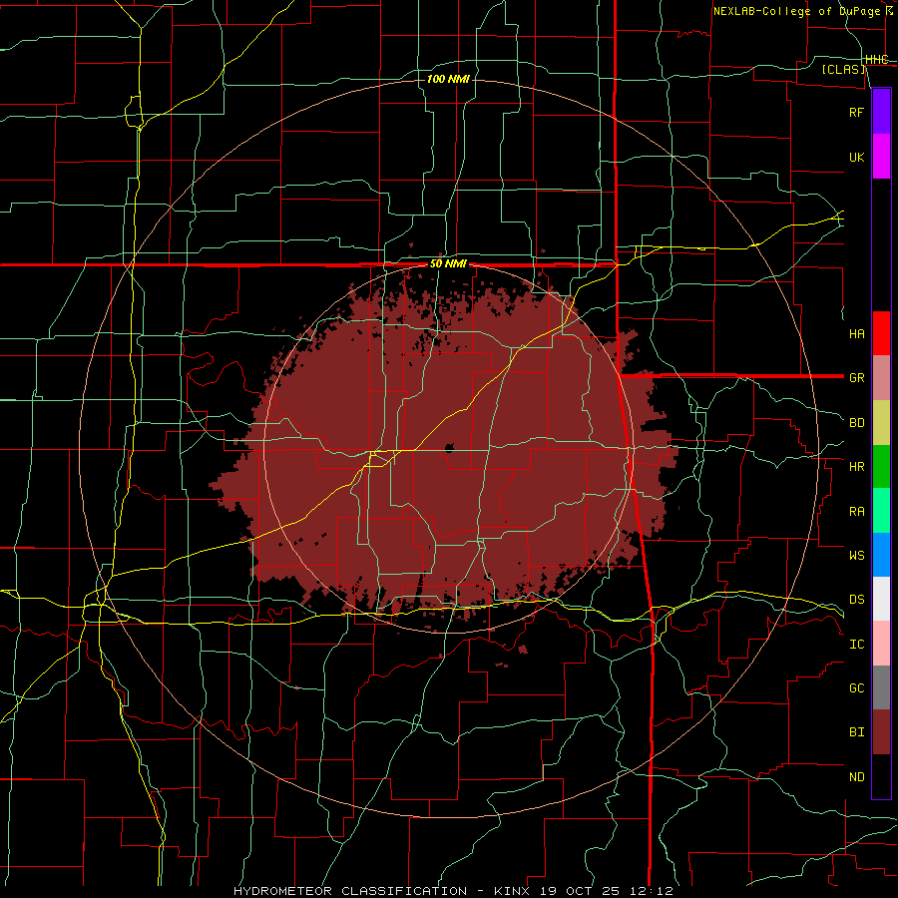
Task: Click the light green RA legend swatch
Action: (x=881, y=511)
